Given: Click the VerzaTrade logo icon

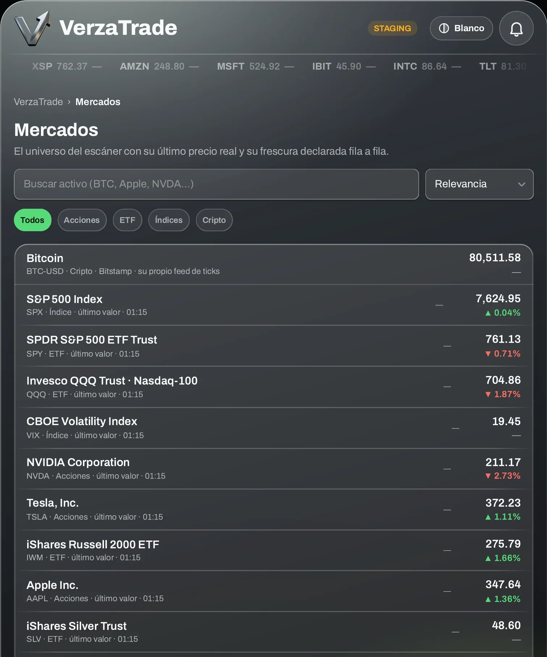Looking at the screenshot, I should click(32, 28).
